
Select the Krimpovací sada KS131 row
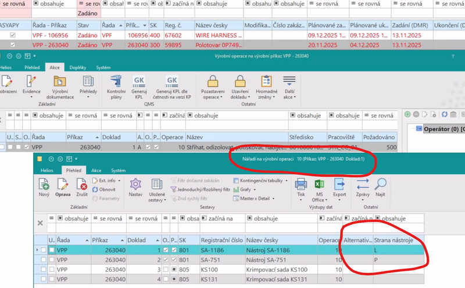pyautogui.click(x=279, y=280)
